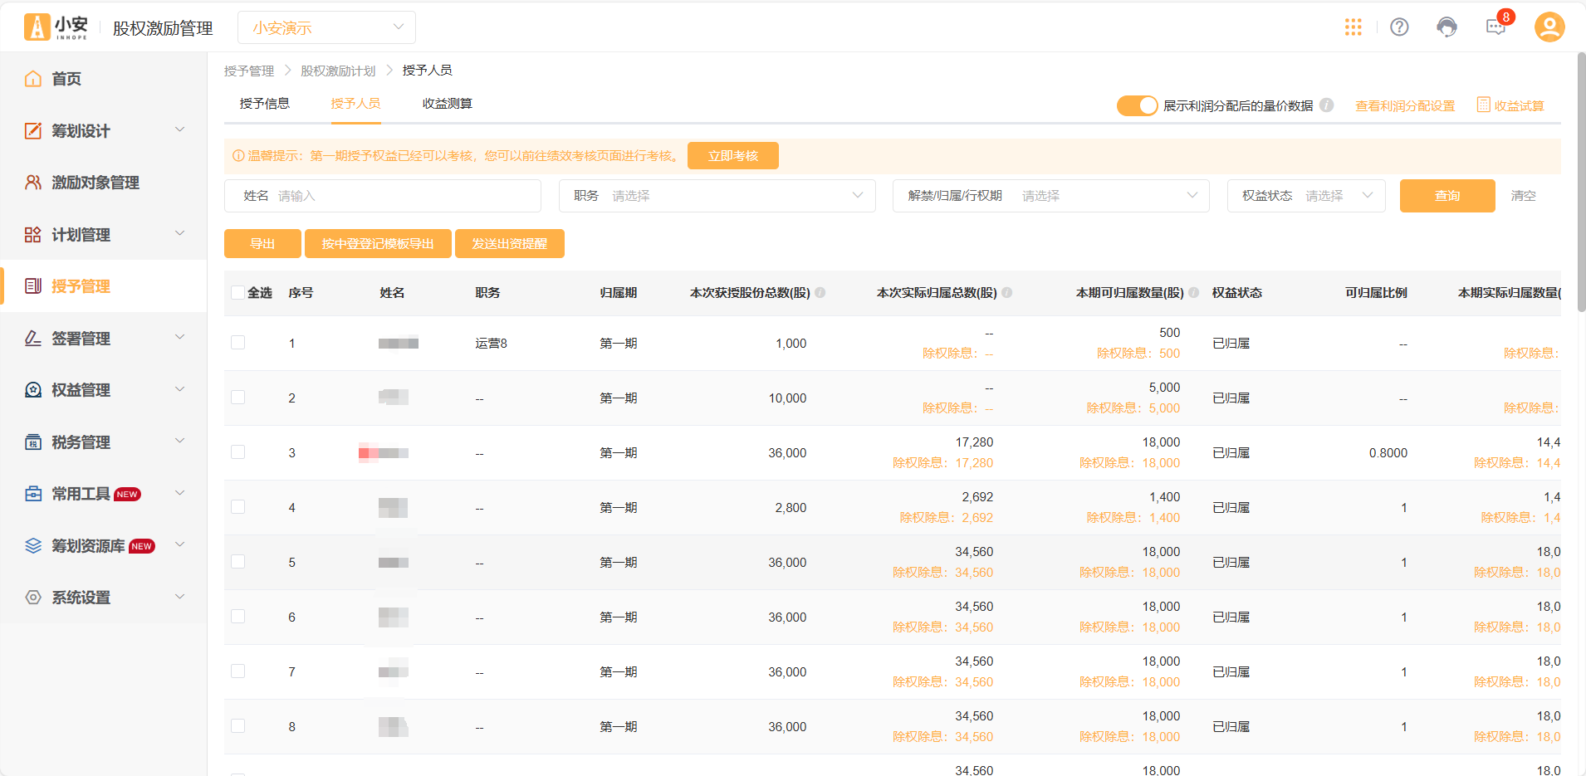Click the 发送出资提醒 button
The image size is (1586, 776).
point(510,243)
